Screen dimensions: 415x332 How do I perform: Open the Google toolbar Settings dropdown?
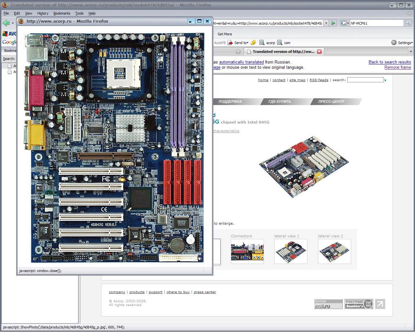(402, 43)
